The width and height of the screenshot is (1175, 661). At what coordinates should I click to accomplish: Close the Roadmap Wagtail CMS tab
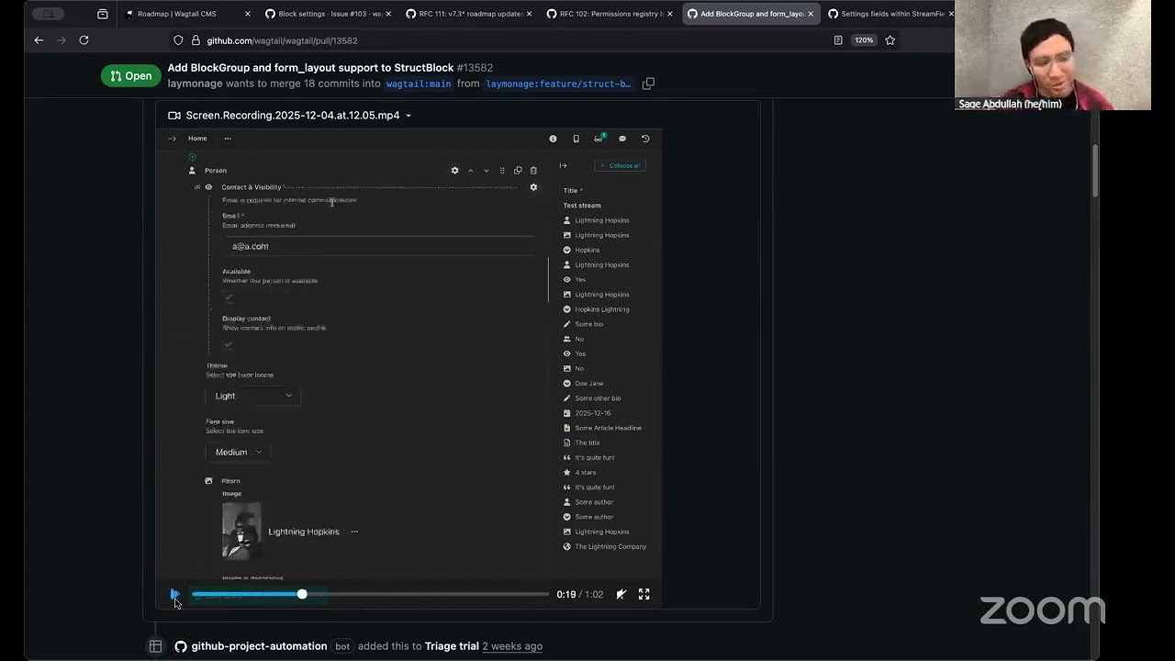point(248,14)
